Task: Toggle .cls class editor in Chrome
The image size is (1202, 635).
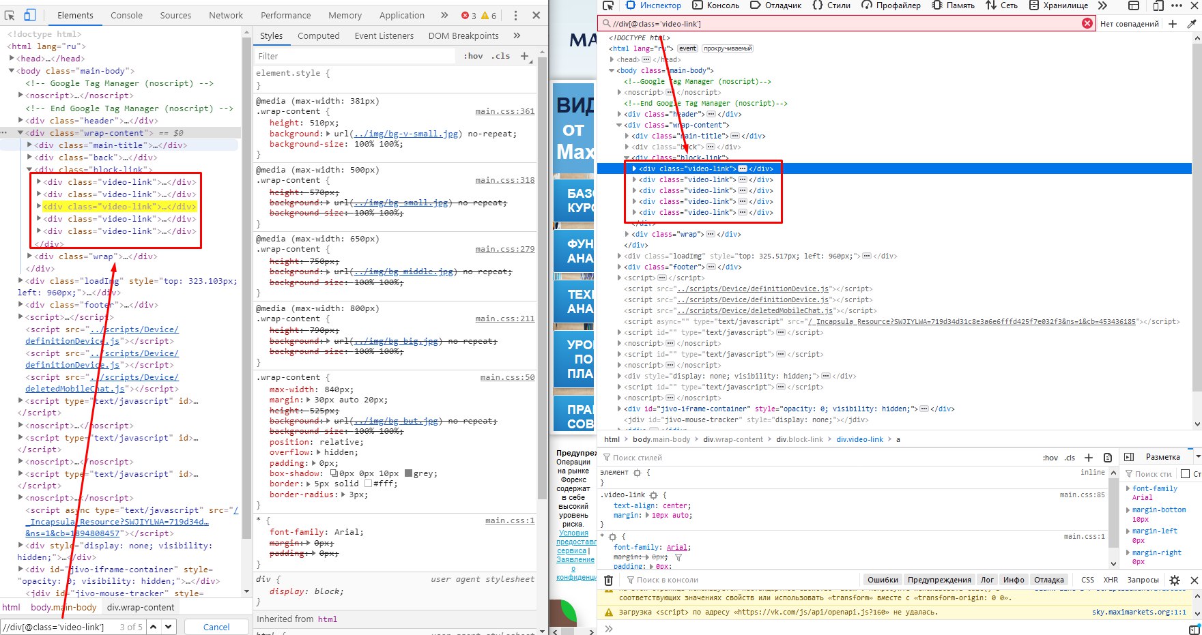Action: click(500, 56)
